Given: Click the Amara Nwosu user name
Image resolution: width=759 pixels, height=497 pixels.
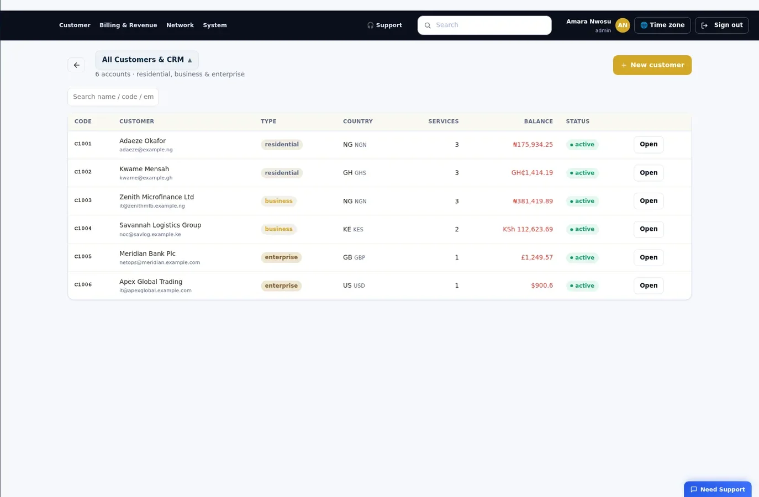Looking at the screenshot, I should coord(588,22).
